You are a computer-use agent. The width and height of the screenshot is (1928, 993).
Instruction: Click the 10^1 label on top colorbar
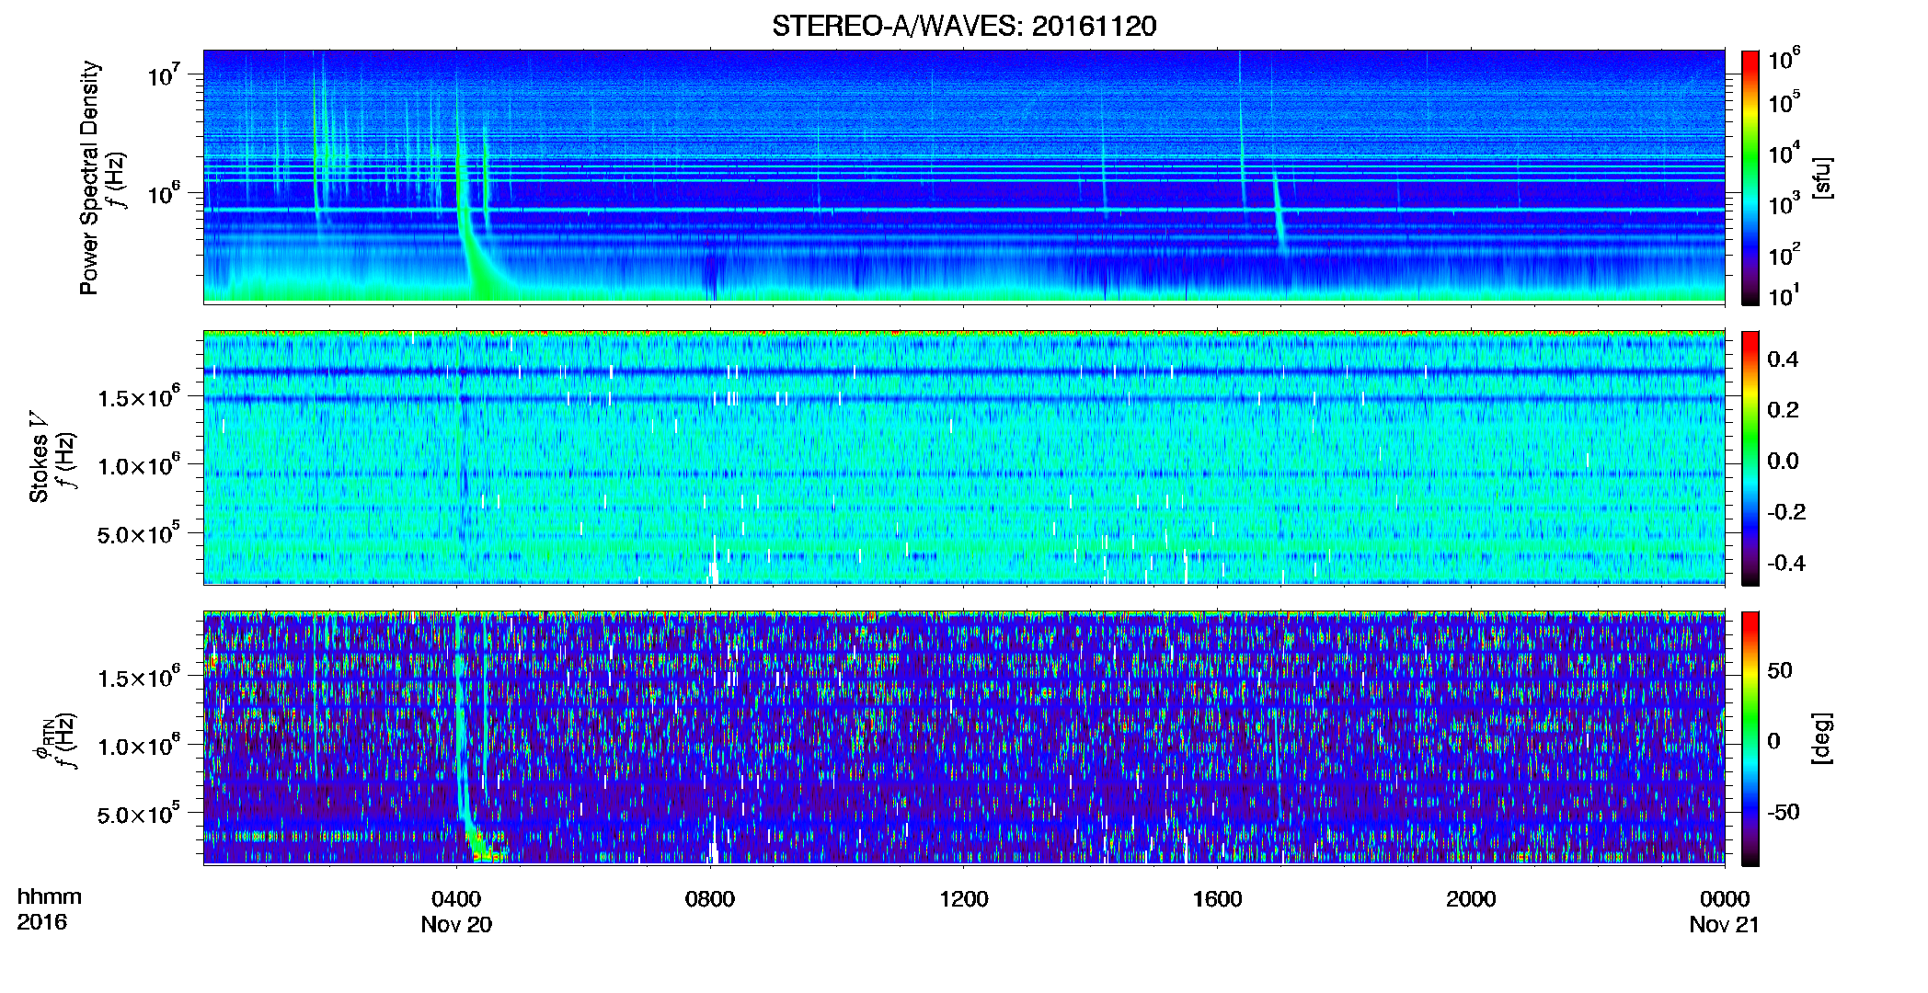pos(1785,296)
